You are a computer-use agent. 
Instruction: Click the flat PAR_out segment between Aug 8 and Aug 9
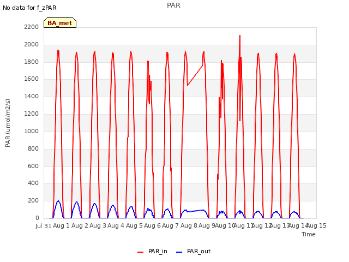pos(195,211)
